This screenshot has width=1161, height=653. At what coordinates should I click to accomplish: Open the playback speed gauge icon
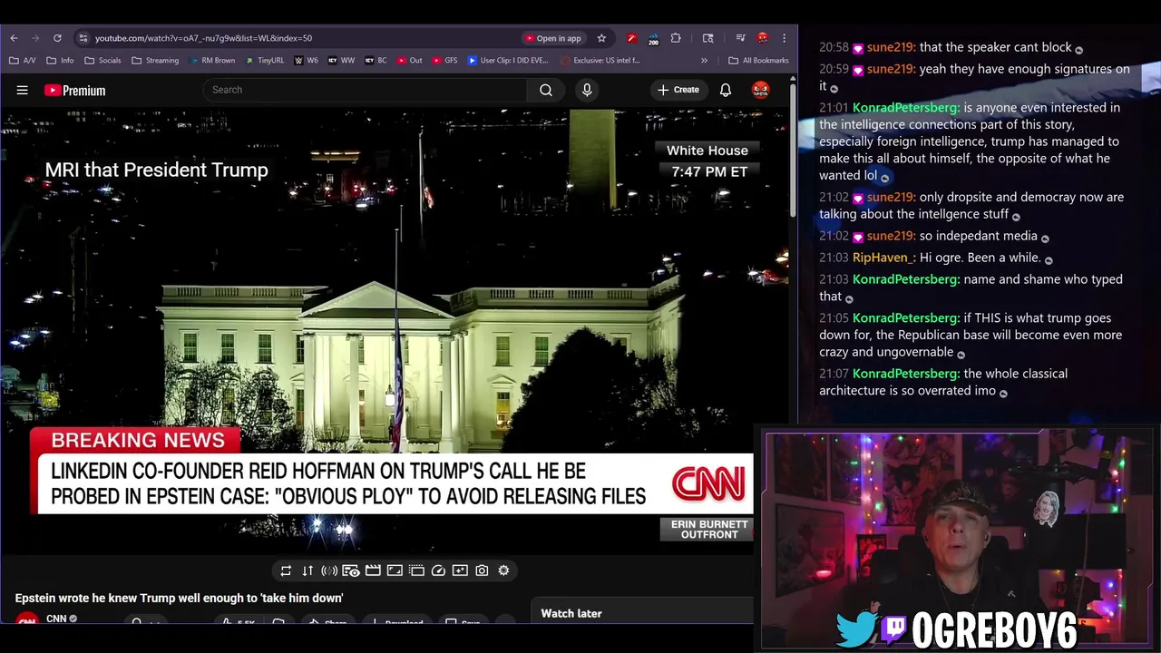click(x=438, y=570)
